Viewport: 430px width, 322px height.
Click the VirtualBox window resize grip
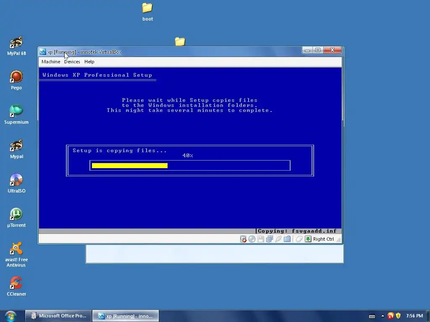tap(339, 240)
